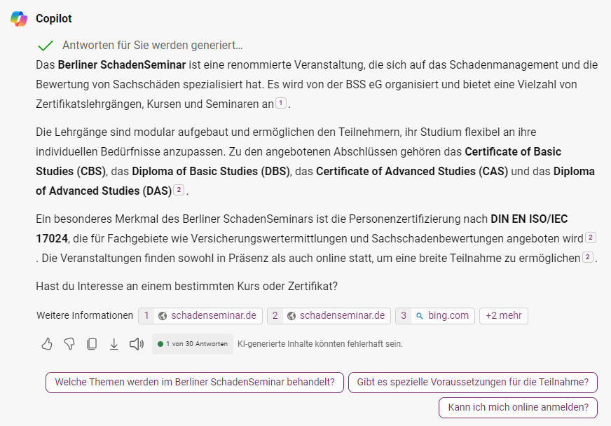The height and width of the screenshot is (426, 611).
Task: Dislike the response with thumbs down
Action: (69, 344)
